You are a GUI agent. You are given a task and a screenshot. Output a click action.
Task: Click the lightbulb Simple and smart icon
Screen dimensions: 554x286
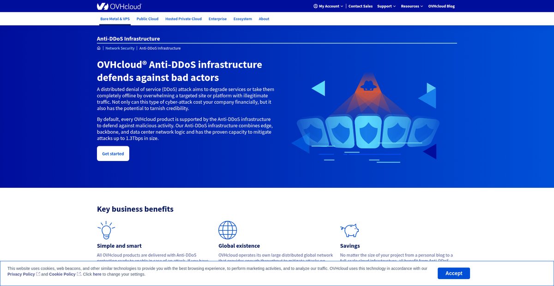[106, 230]
